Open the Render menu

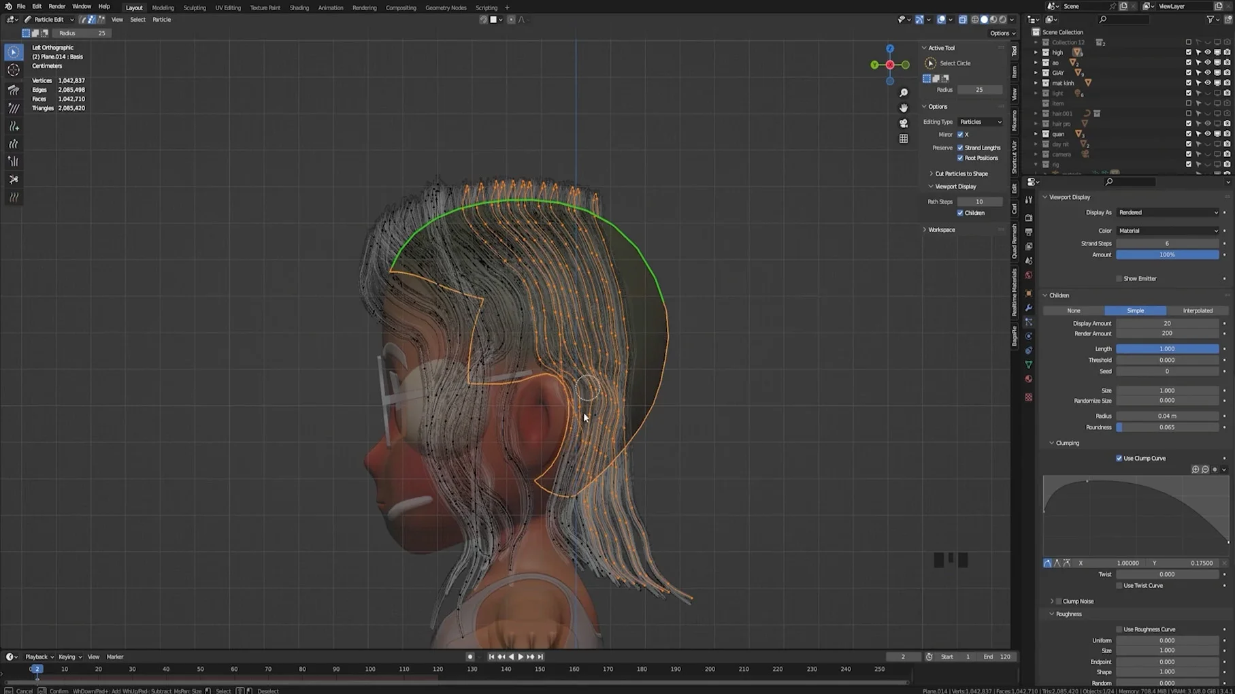tap(56, 6)
